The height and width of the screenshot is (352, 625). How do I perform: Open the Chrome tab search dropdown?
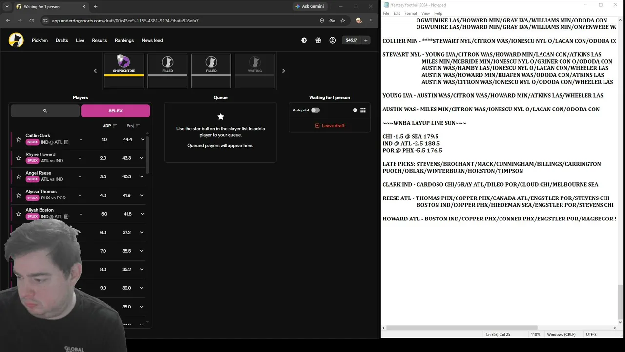tap(7, 6)
